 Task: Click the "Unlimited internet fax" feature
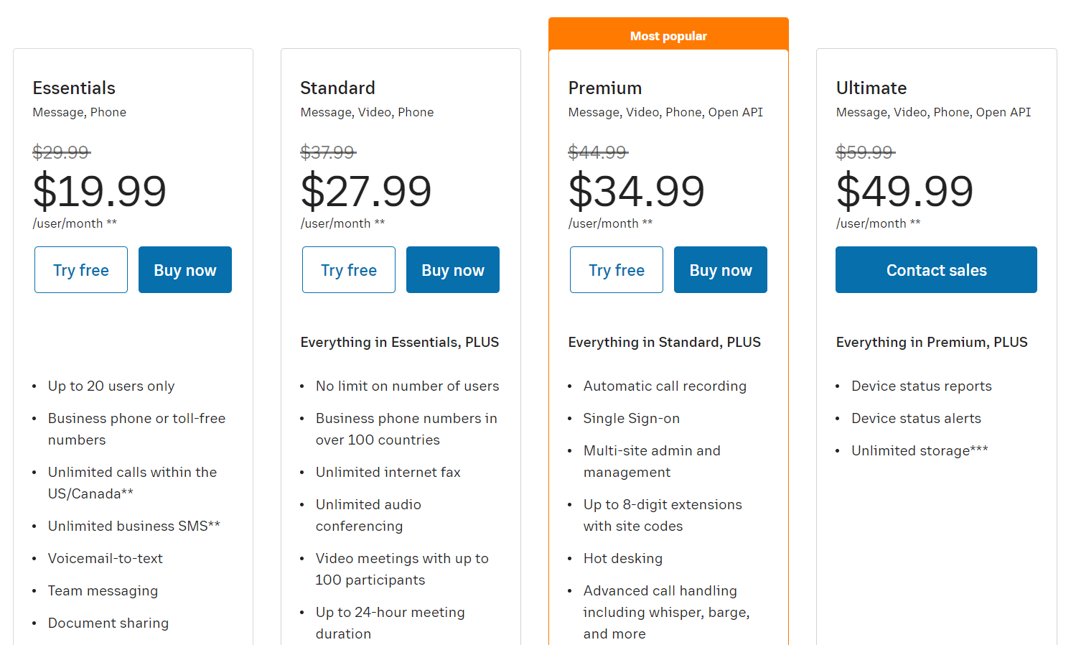(388, 472)
